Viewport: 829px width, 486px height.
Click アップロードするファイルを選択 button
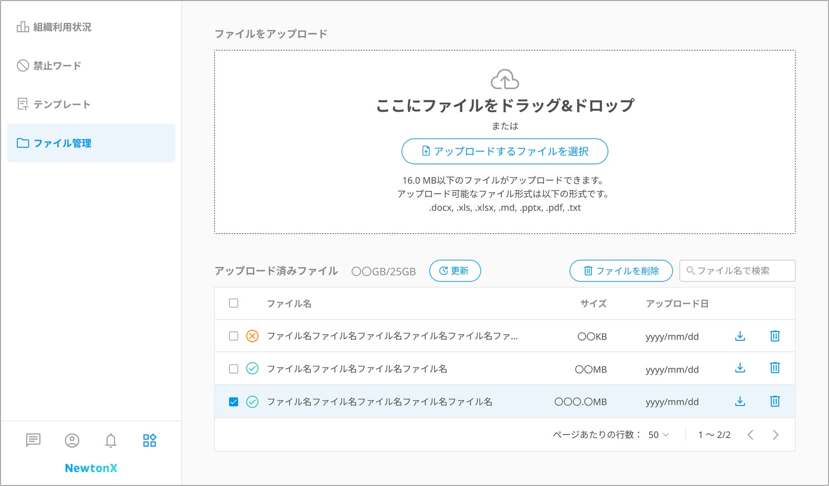505,151
